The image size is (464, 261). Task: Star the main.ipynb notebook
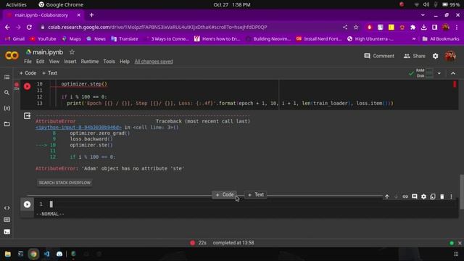72,52
